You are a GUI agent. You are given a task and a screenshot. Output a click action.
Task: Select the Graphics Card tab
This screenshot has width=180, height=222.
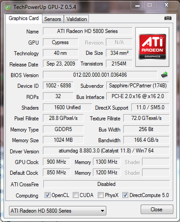pyautogui.click(x=24, y=18)
